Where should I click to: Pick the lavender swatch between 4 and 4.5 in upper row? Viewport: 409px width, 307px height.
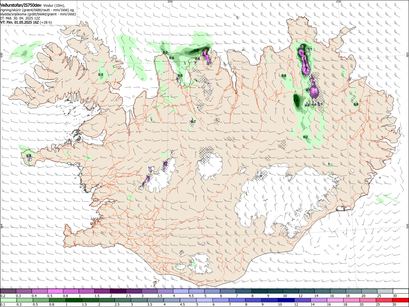(181, 291)
